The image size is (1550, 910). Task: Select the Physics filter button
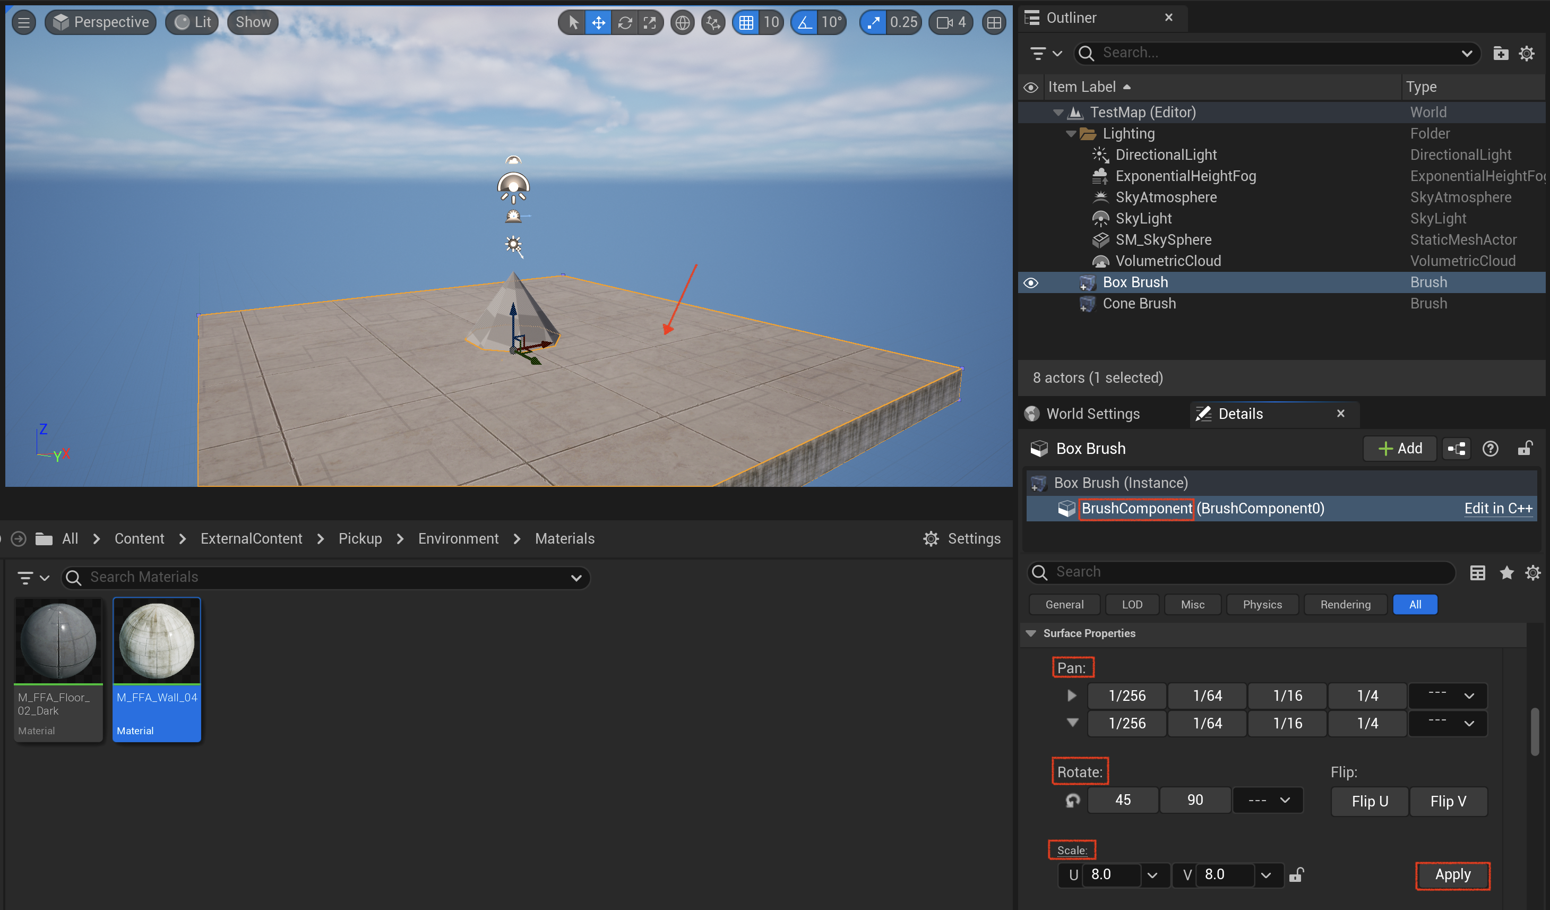(x=1262, y=605)
